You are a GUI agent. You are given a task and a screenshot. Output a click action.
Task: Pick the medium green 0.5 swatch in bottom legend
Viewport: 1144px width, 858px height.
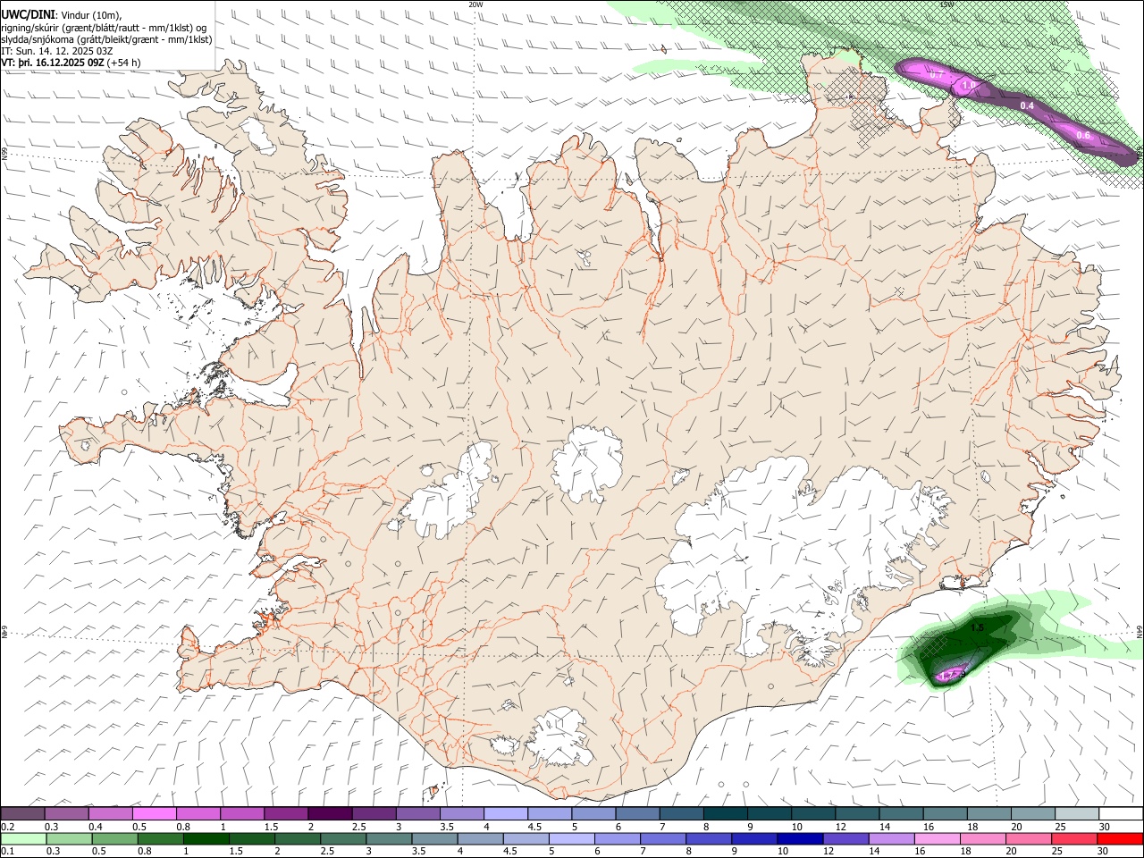(x=115, y=839)
